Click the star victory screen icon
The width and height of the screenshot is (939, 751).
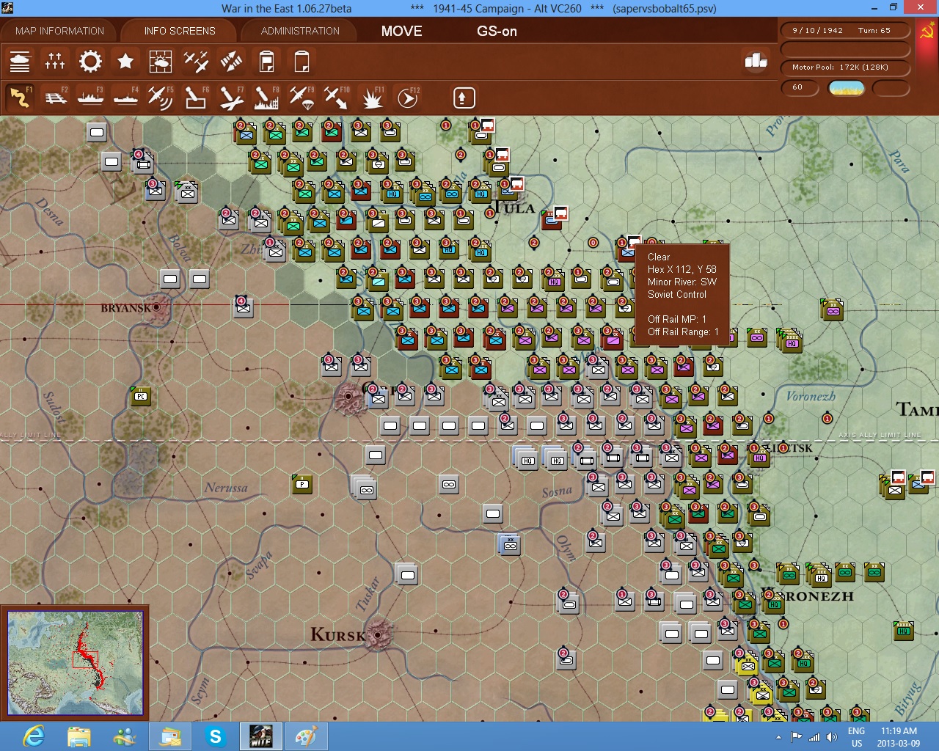pos(125,62)
